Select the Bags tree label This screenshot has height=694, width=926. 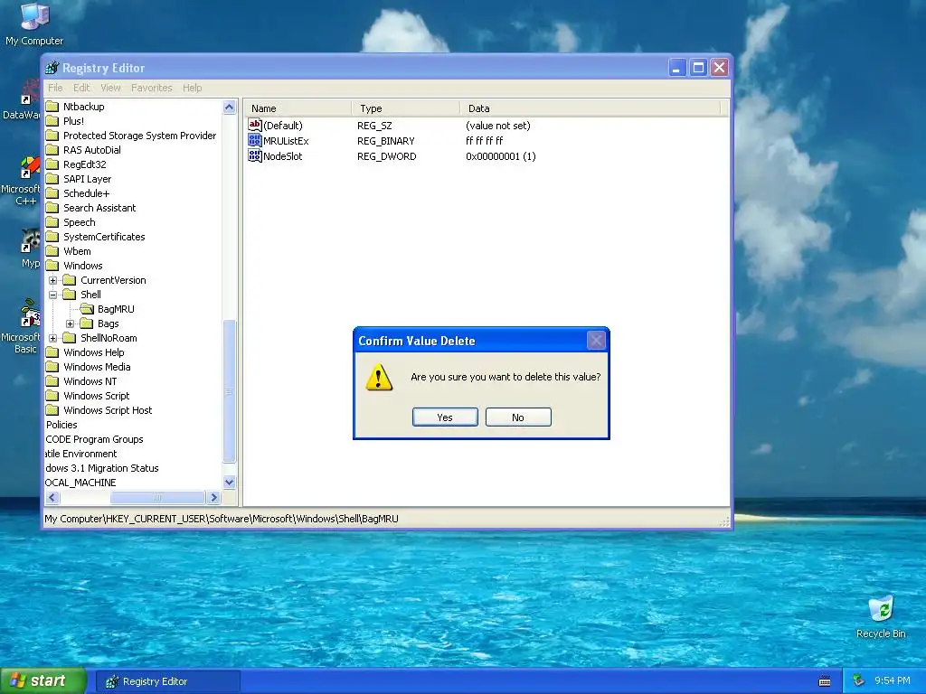109,324
